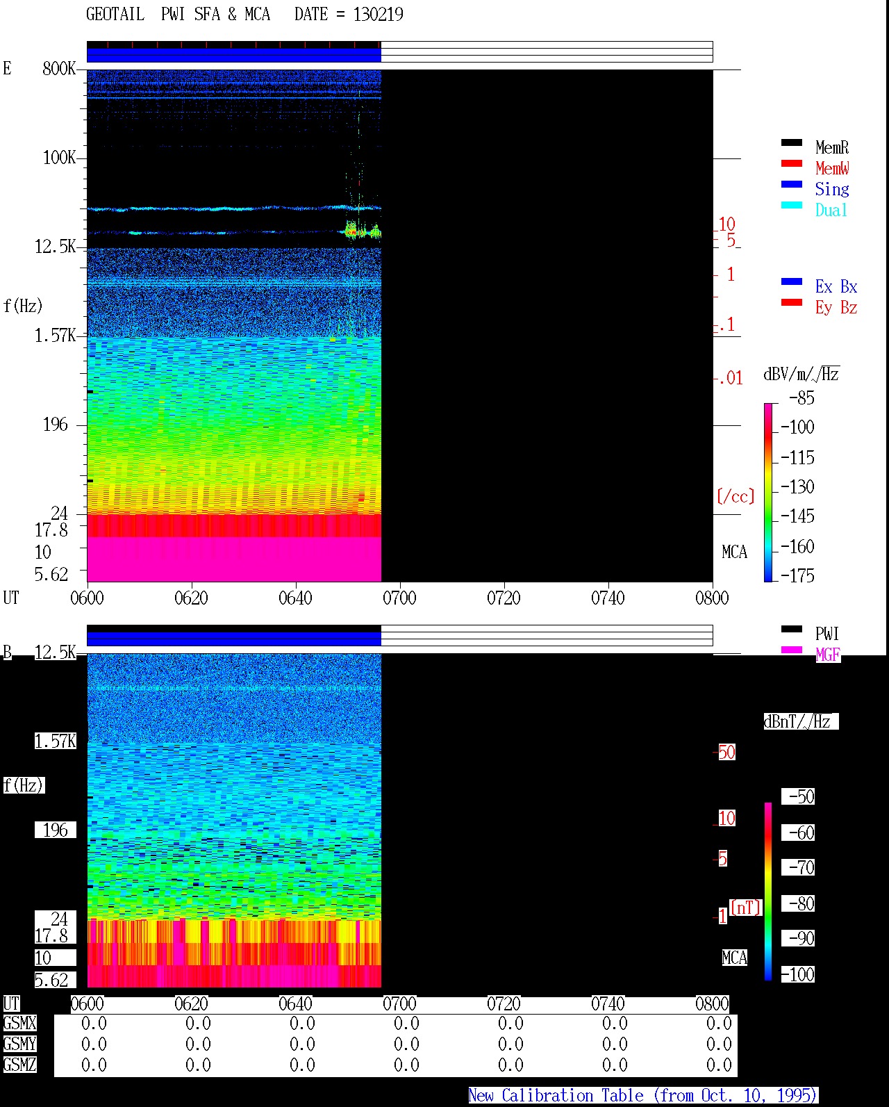The image size is (889, 1107).
Task: Click the 12.5K frequency label on B panel
Action: [x=56, y=652]
